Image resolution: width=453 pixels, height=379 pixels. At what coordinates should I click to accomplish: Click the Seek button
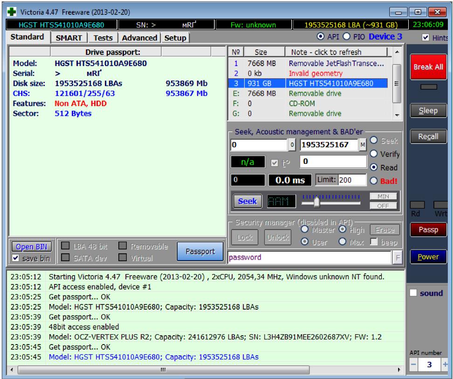click(247, 201)
